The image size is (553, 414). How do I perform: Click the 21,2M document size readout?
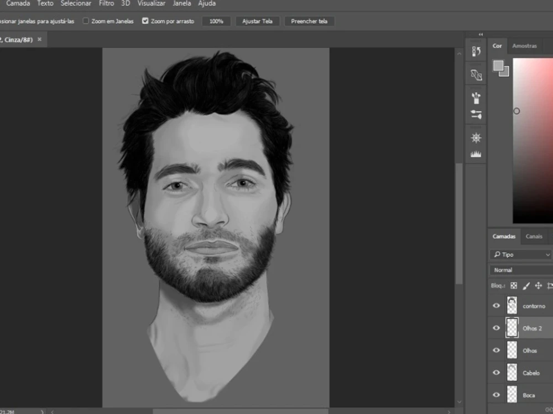(x=7, y=412)
